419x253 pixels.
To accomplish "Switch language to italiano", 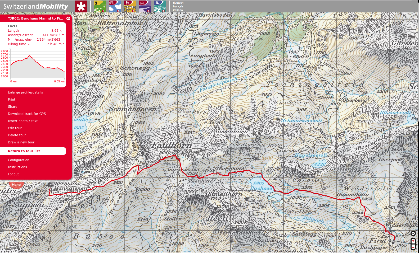I will [178, 10].
